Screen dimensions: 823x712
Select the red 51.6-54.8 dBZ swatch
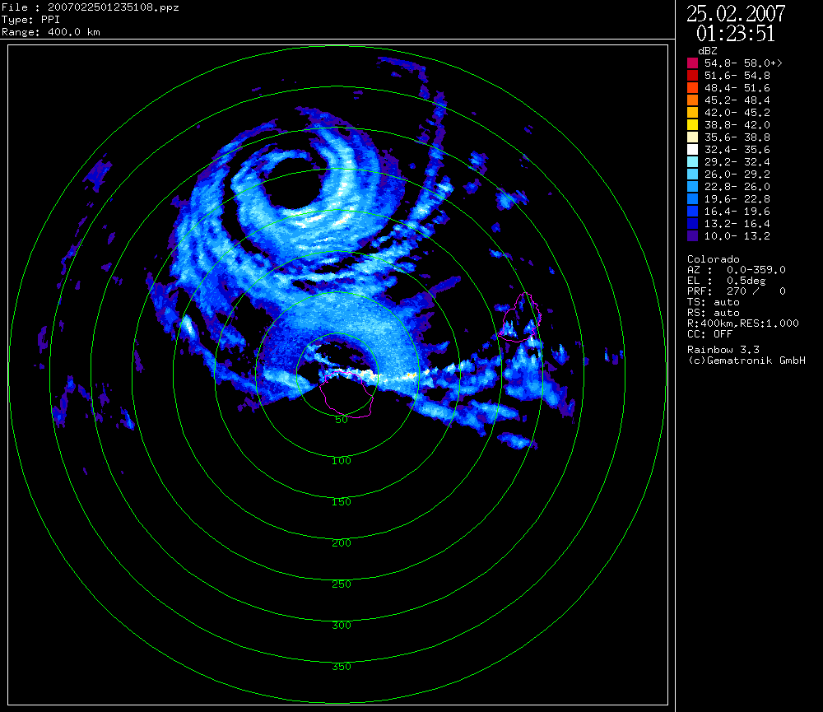pyautogui.click(x=693, y=75)
